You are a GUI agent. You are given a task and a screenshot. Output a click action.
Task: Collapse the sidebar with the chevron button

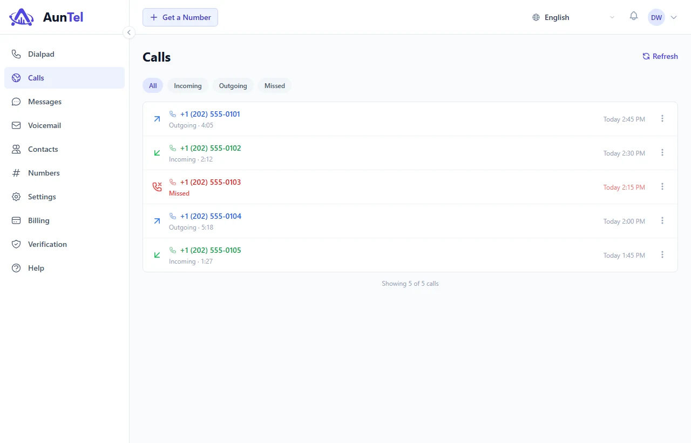128,32
